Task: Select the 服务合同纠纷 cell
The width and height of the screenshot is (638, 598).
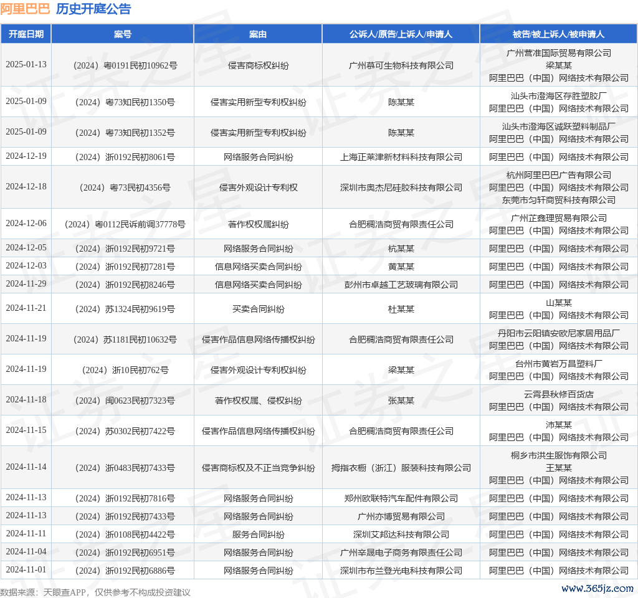Action: point(258,534)
